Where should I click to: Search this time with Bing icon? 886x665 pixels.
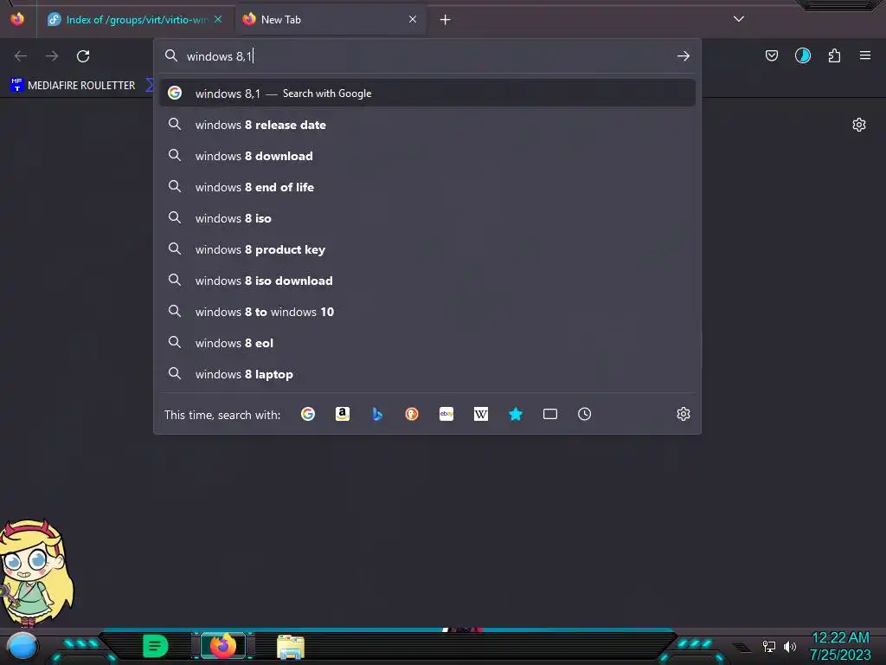coord(377,414)
